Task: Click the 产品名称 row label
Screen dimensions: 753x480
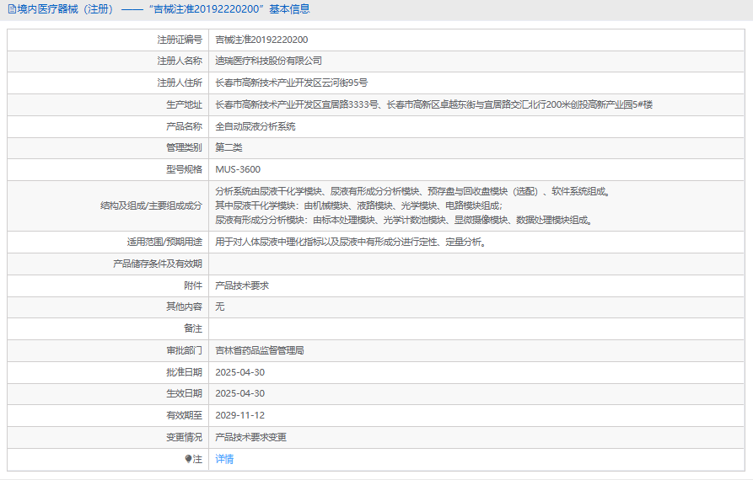Action: point(184,126)
